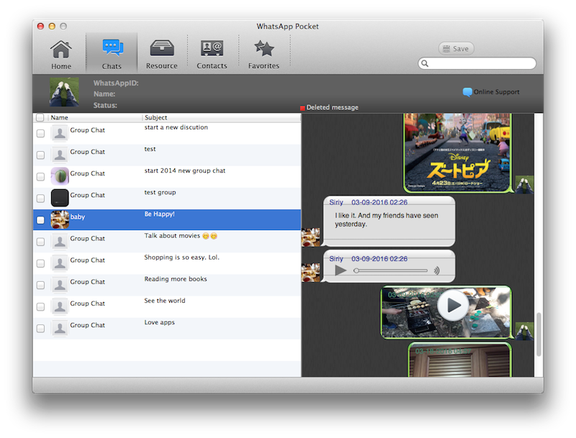The image size is (576, 438).
Task: Click avatar of 'Shopping is so easy' chat
Action: 60,263
